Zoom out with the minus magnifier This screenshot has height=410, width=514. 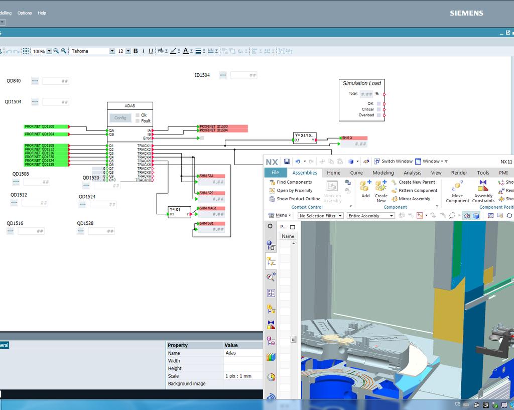pos(56,51)
